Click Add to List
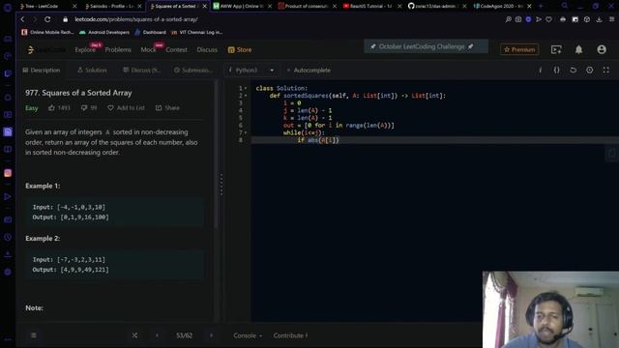This screenshot has width=619, height=348. click(126, 107)
